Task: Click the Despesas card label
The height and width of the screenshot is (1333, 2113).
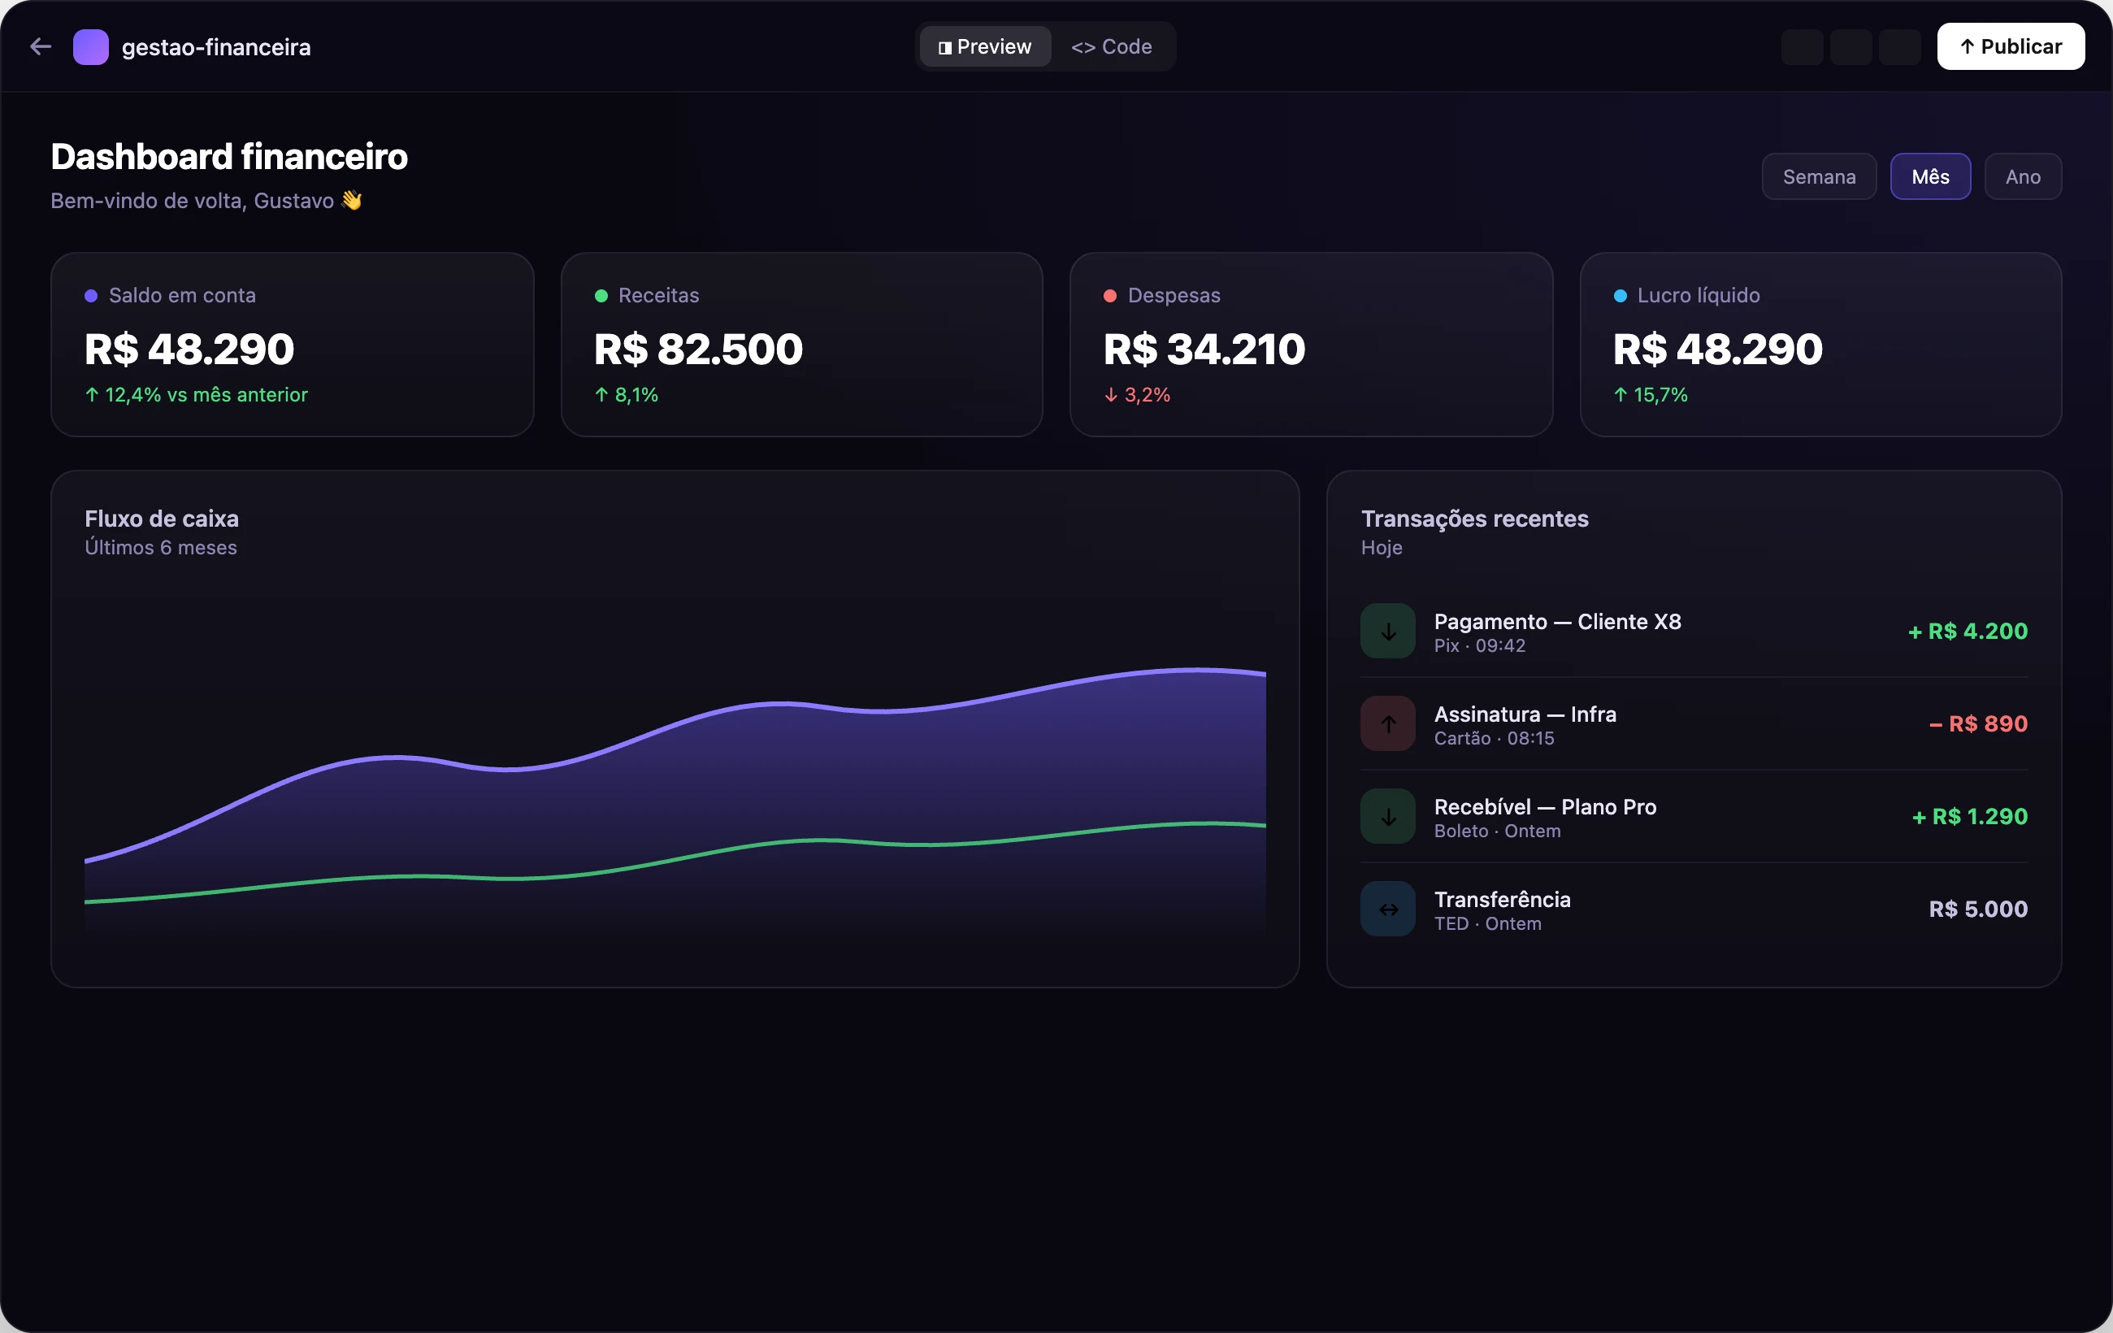Action: click(x=1174, y=296)
